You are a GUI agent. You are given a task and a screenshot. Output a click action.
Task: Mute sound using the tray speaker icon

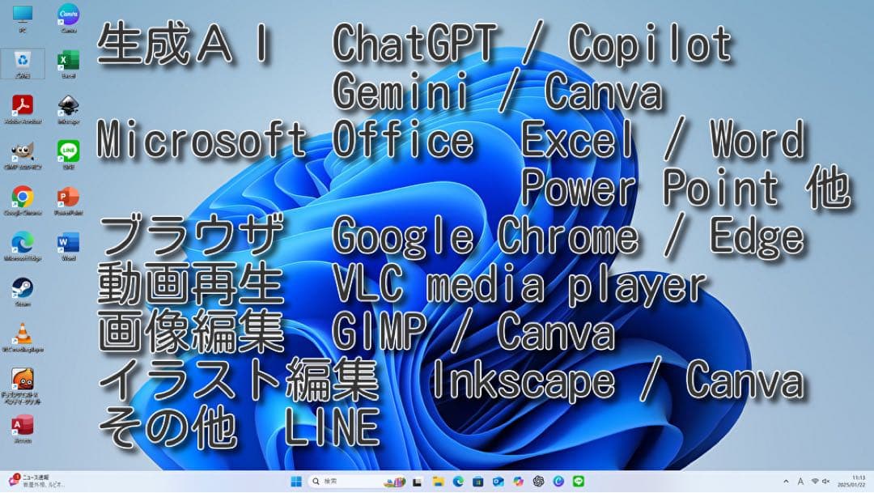pos(825,482)
